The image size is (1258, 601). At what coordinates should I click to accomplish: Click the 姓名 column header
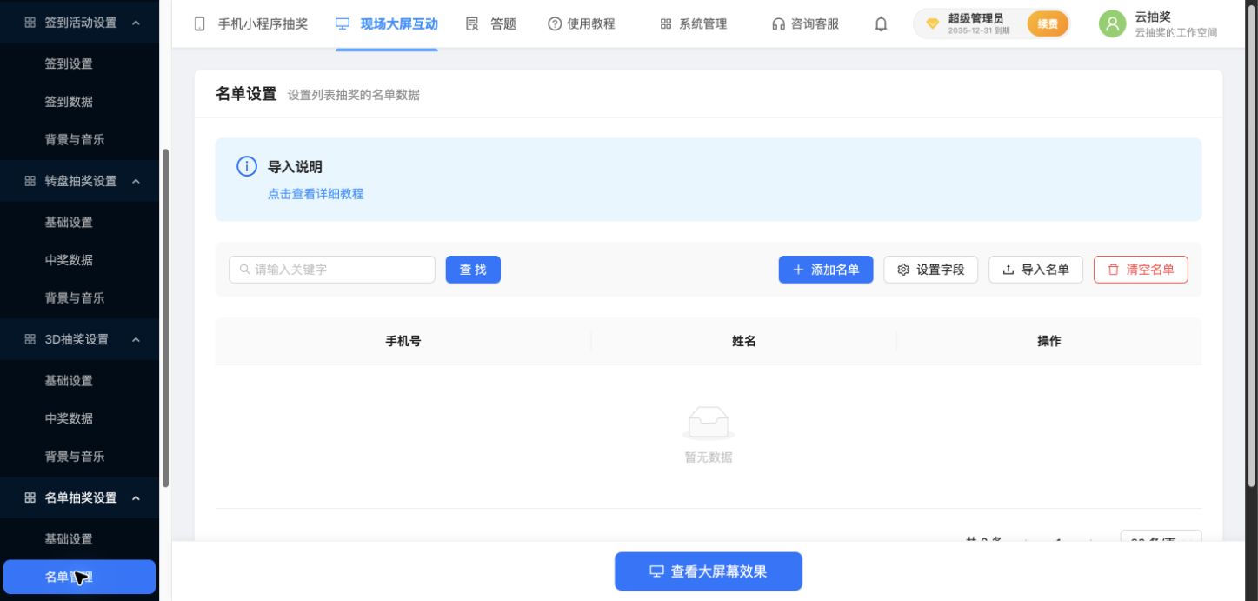click(x=744, y=341)
